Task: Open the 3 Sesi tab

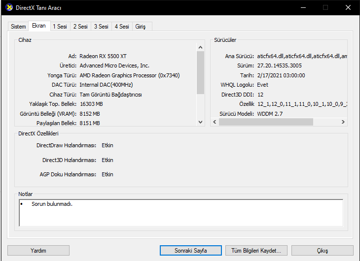Action: (101, 27)
